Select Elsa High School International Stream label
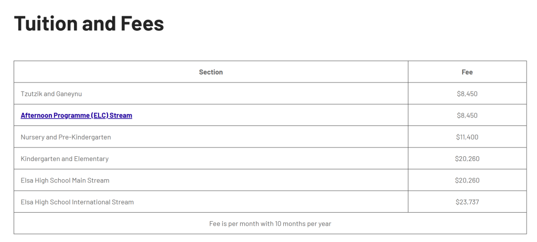The height and width of the screenshot is (242, 537). click(x=77, y=202)
